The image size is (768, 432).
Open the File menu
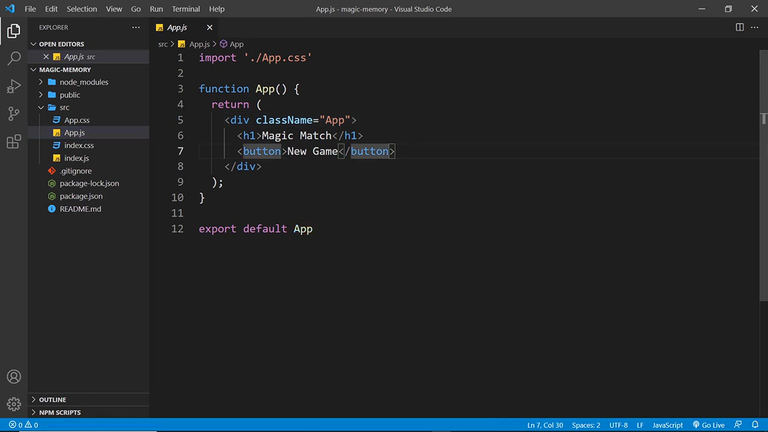30,9
